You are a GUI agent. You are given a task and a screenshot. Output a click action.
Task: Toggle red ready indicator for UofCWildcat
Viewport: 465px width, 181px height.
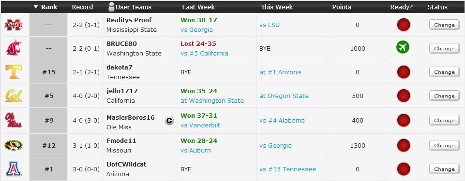pyautogui.click(x=404, y=169)
